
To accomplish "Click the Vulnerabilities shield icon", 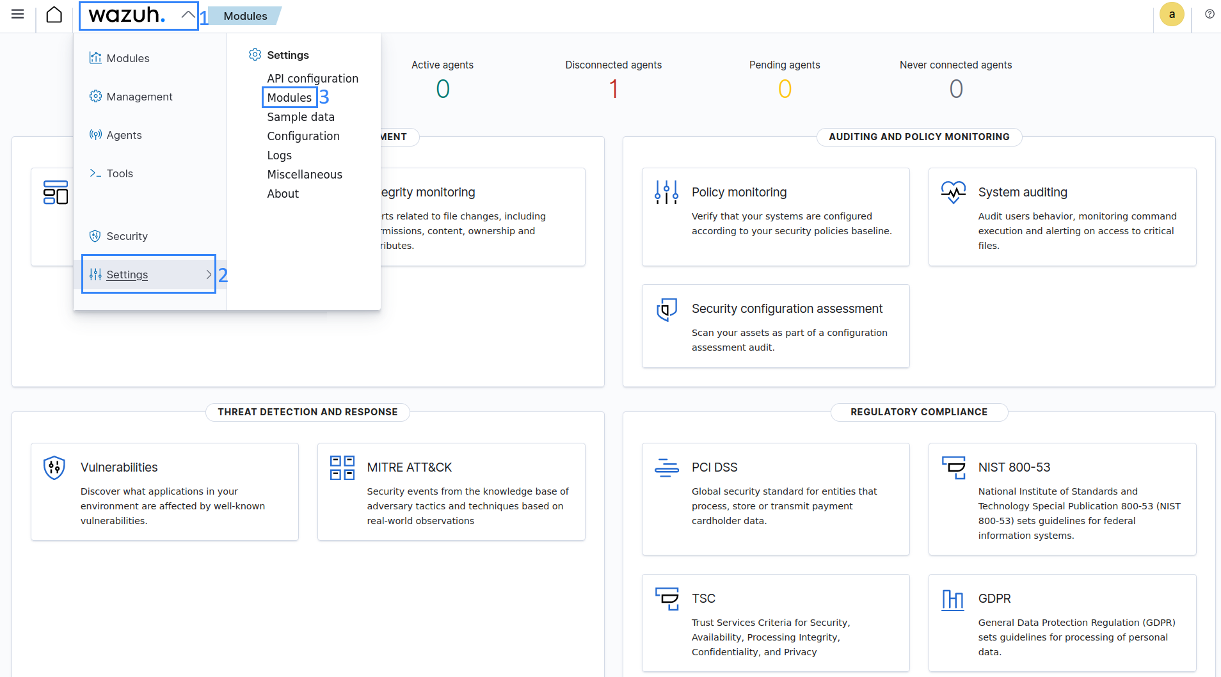I will [x=54, y=468].
